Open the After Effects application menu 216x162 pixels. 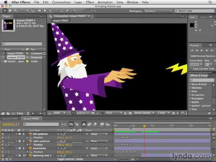tap(21, 2)
